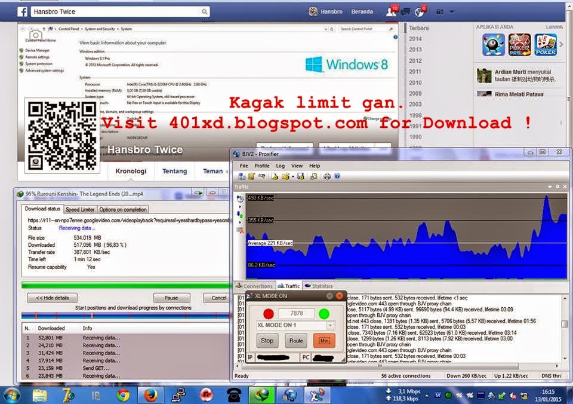Click the clock icon beside traffic graph

240,198
